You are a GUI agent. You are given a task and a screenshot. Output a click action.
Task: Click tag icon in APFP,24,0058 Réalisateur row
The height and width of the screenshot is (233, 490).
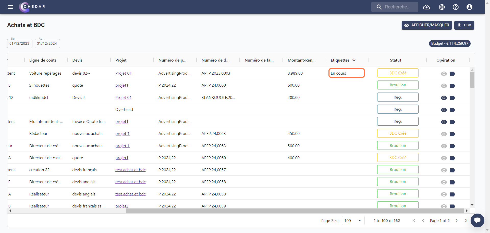pos(452,194)
